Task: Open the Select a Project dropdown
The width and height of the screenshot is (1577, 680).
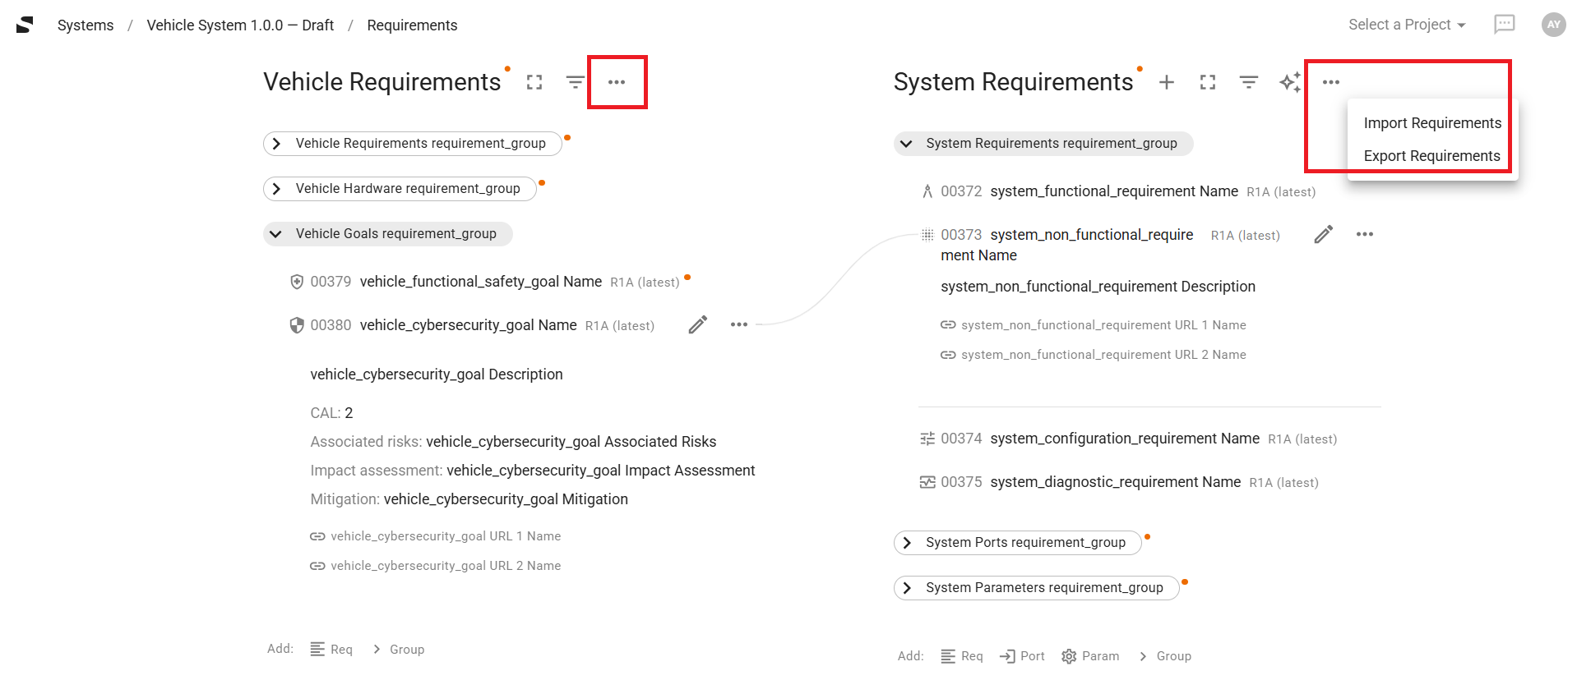Action: click(x=1405, y=25)
